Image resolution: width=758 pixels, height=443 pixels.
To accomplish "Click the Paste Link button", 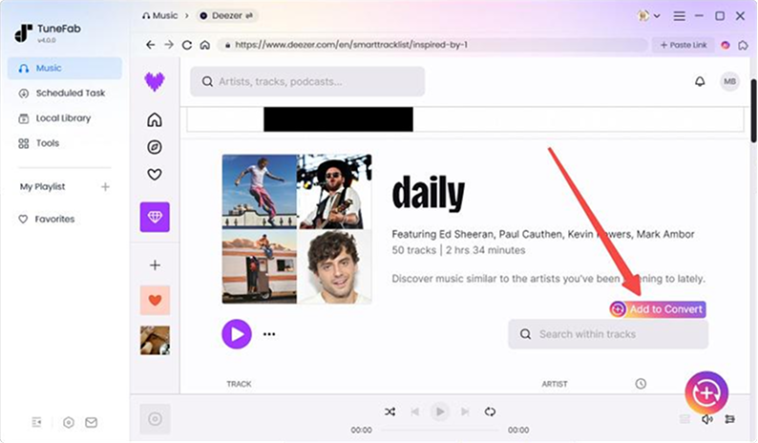I will [x=684, y=45].
